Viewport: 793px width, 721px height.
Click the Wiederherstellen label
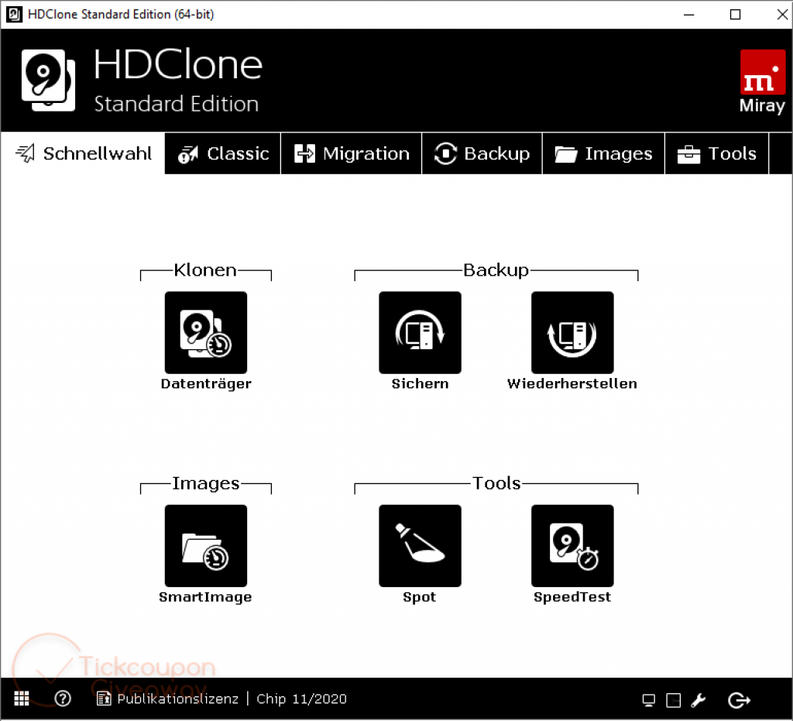[572, 383]
